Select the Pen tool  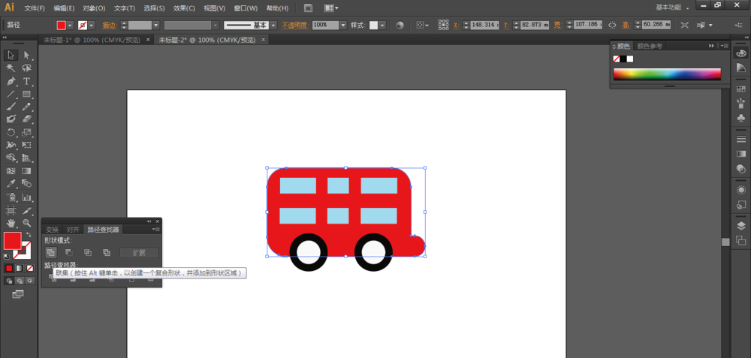(11, 81)
